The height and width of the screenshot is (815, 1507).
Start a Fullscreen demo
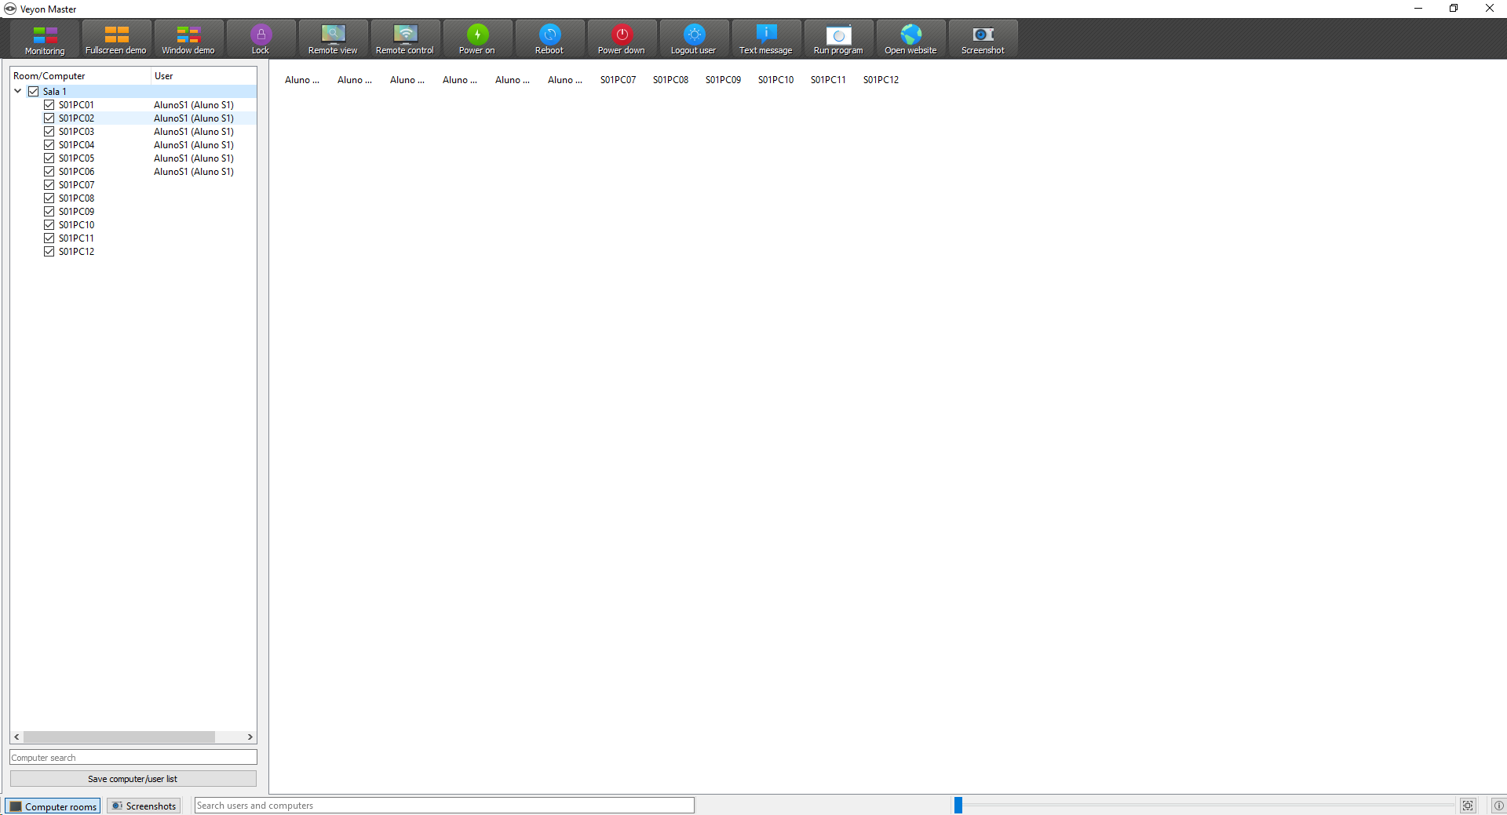[x=115, y=38]
